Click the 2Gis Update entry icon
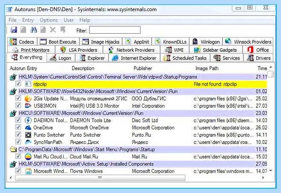 pos(28,98)
